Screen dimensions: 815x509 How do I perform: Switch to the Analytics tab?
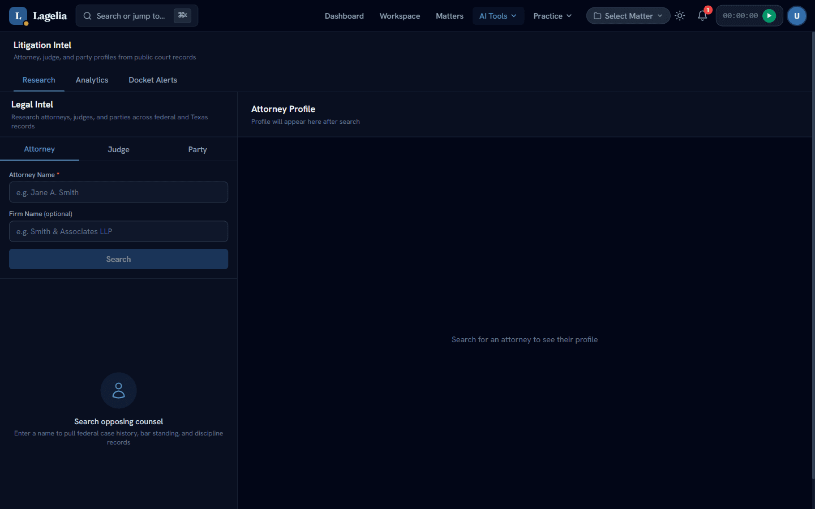pos(92,80)
